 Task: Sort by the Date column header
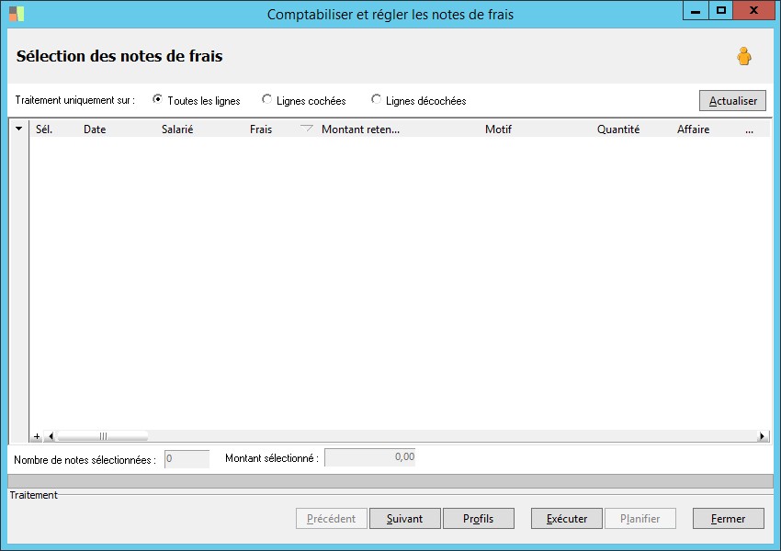[95, 129]
